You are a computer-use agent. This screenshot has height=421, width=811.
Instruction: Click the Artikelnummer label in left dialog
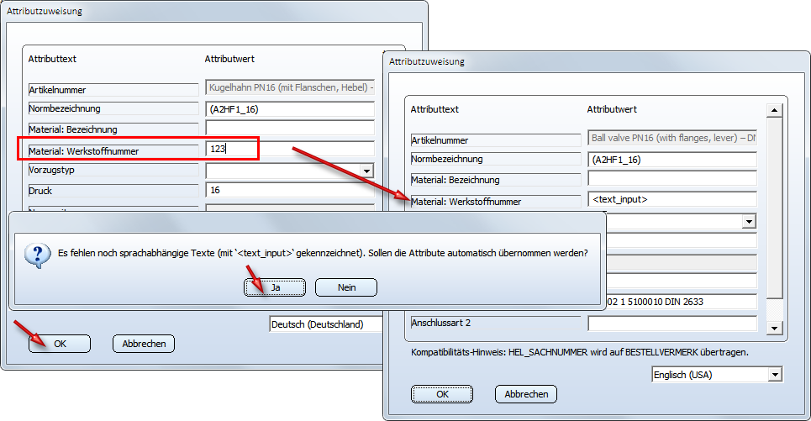pos(113,90)
